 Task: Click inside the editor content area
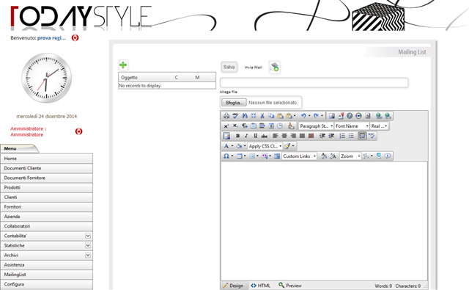[324, 221]
